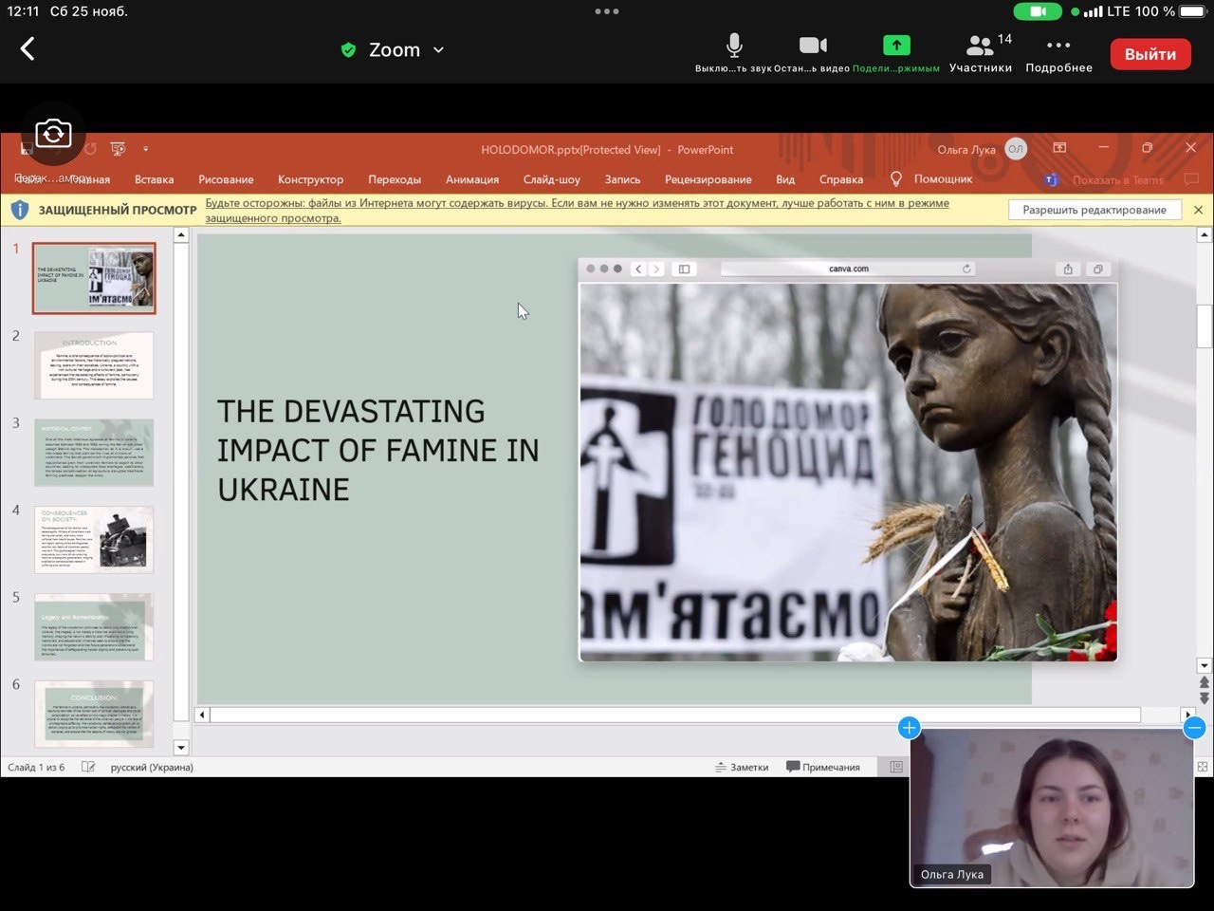Open Заметки notes pane
Screen dimensions: 1214x911
[x=742, y=767]
